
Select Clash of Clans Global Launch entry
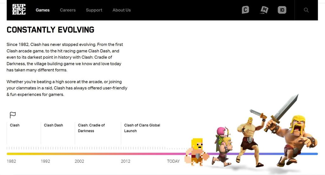click(x=142, y=128)
